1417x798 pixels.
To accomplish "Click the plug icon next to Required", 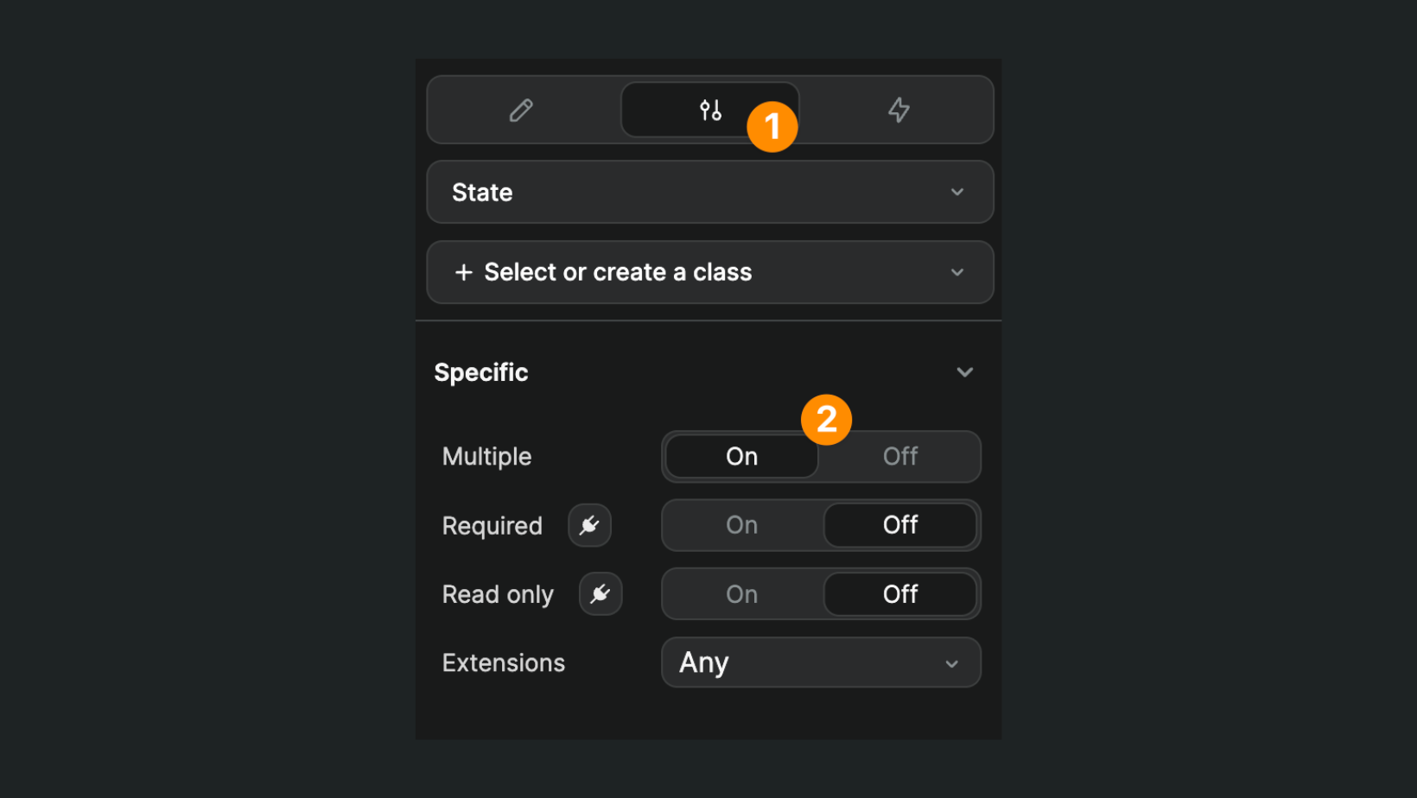I will coord(589,525).
